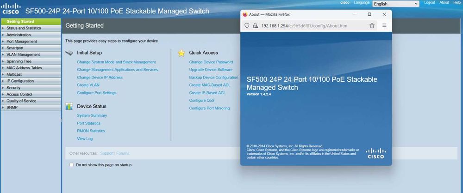Click the Cisco logo in the About window

point(376,153)
